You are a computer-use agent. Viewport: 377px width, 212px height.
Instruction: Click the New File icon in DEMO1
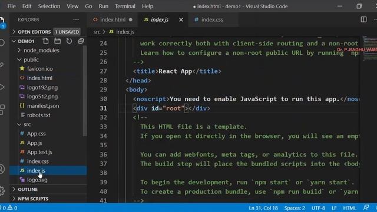tap(45, 41)
